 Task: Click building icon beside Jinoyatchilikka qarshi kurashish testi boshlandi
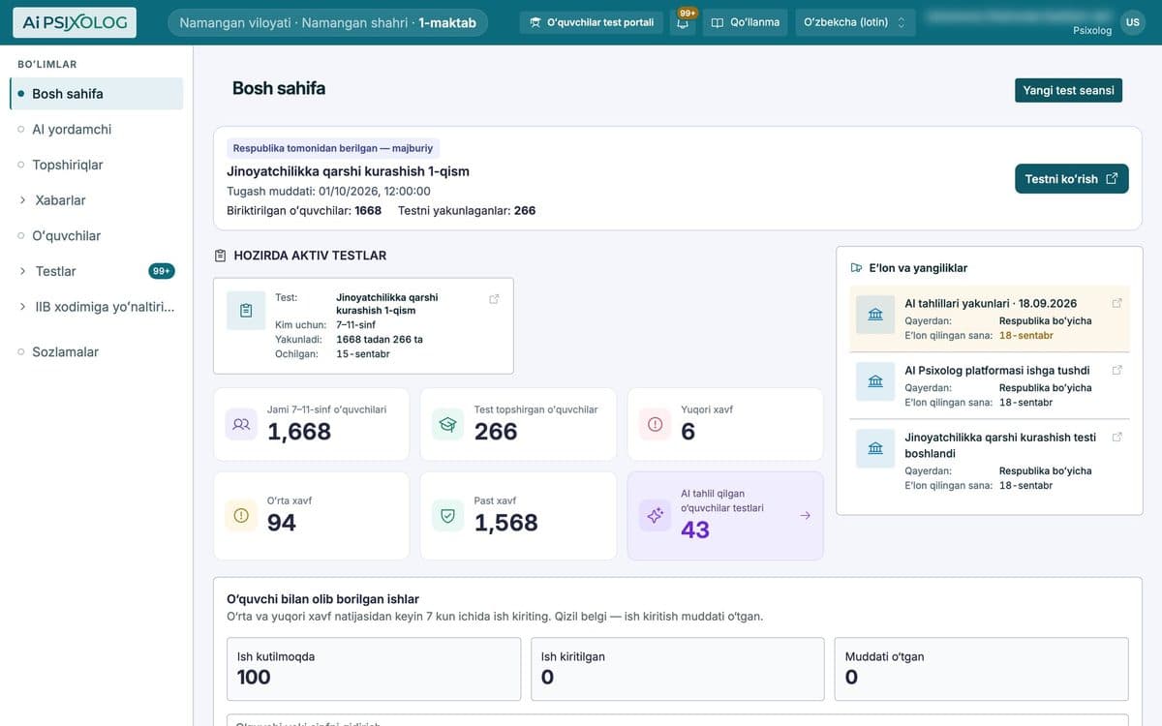click(x=875, y=448)
